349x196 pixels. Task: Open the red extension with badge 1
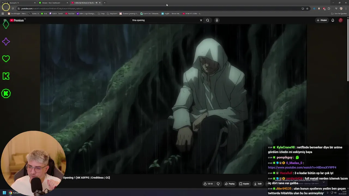point(324,8)
